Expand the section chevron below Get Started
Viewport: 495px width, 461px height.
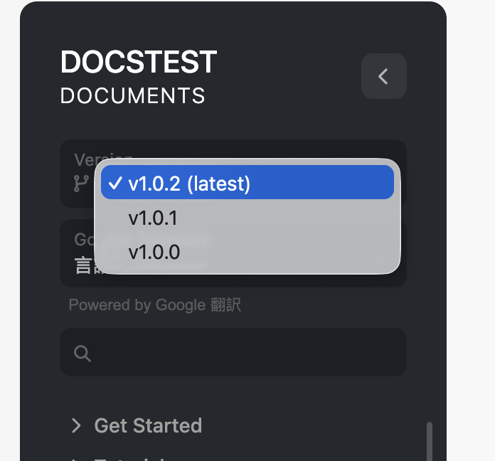click(x=76, y=458)
